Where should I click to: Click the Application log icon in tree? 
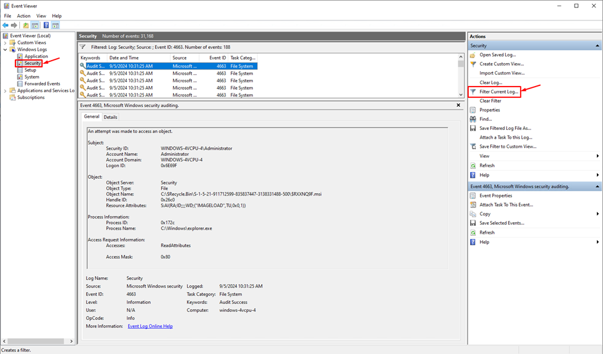pos(20,56)
